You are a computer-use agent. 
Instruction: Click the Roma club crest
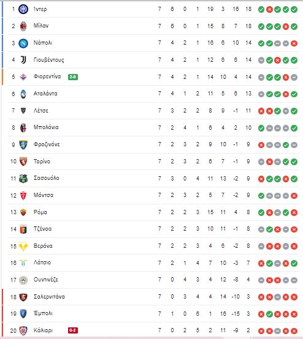pyautogui.click(x=23, y=212)
